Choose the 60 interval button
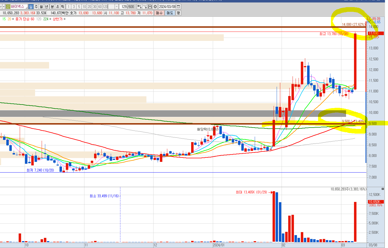This screenshot has height=248, width=388. pyautogui.click(x=100, y=7)
